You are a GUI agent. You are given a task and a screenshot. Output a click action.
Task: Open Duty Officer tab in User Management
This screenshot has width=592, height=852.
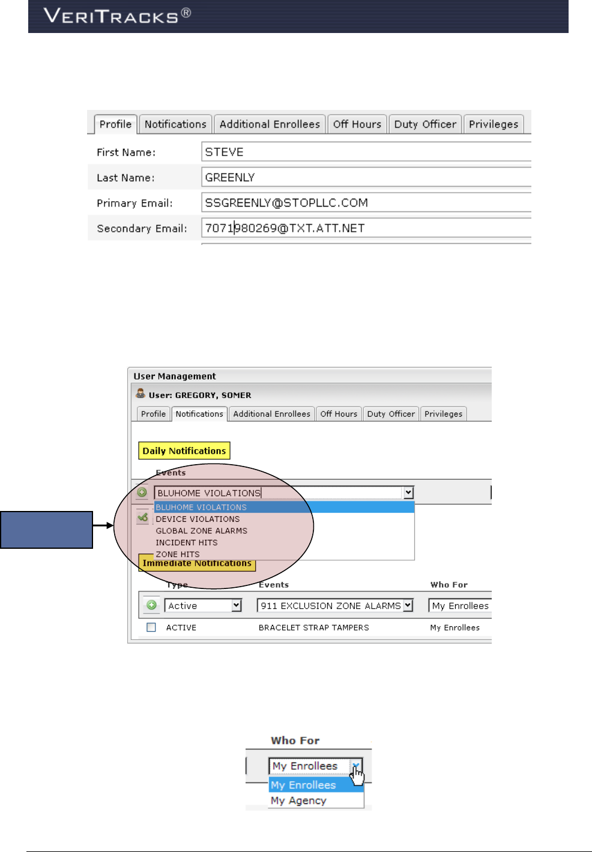391,414
